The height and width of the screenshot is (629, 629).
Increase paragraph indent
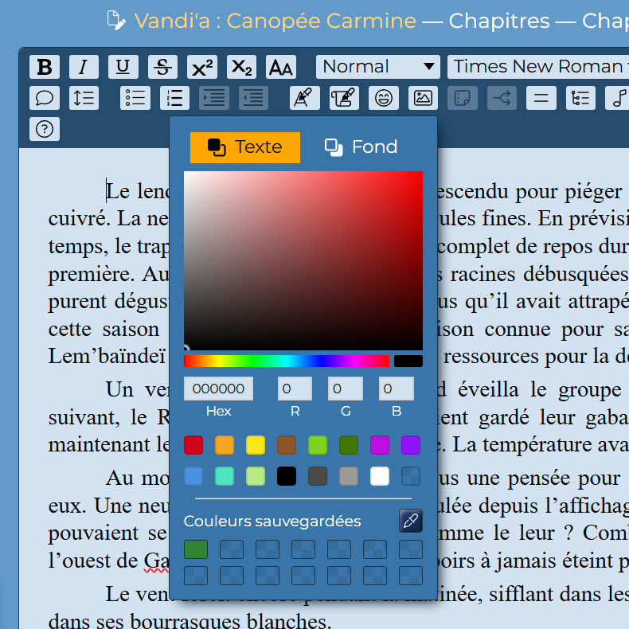[214, 98]
